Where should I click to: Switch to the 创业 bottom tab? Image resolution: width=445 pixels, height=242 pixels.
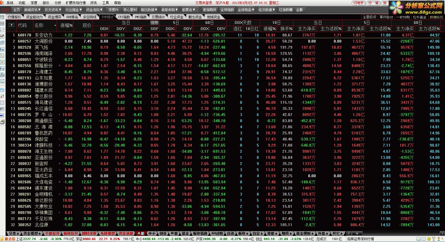(163, 233)
